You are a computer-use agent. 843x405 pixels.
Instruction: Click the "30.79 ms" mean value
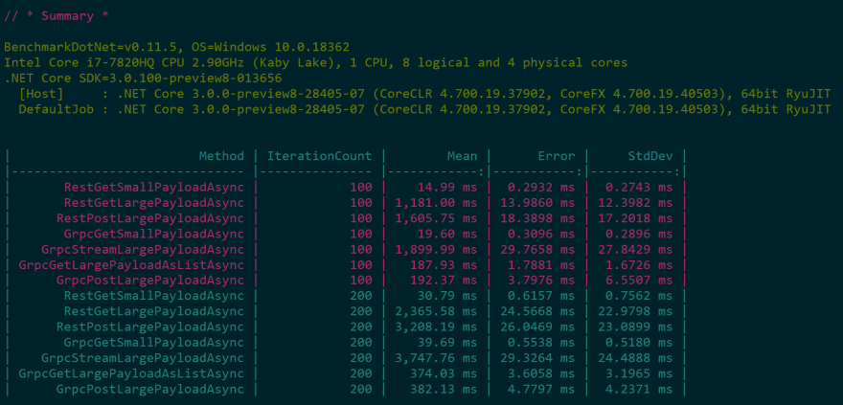tap(447, 296)
